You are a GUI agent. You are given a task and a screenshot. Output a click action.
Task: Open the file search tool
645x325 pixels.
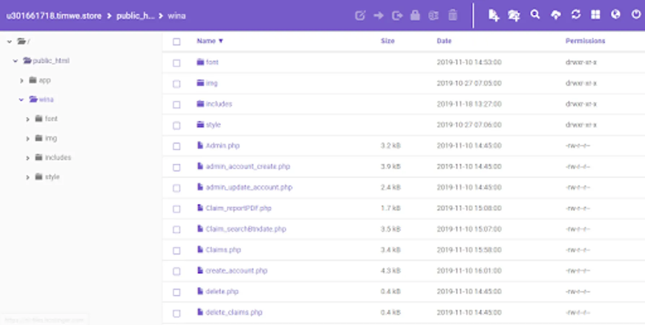coord(535,15)
